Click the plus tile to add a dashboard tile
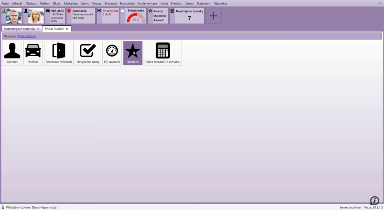The height and width of the screenshot is (210, 384). [213, 16]
